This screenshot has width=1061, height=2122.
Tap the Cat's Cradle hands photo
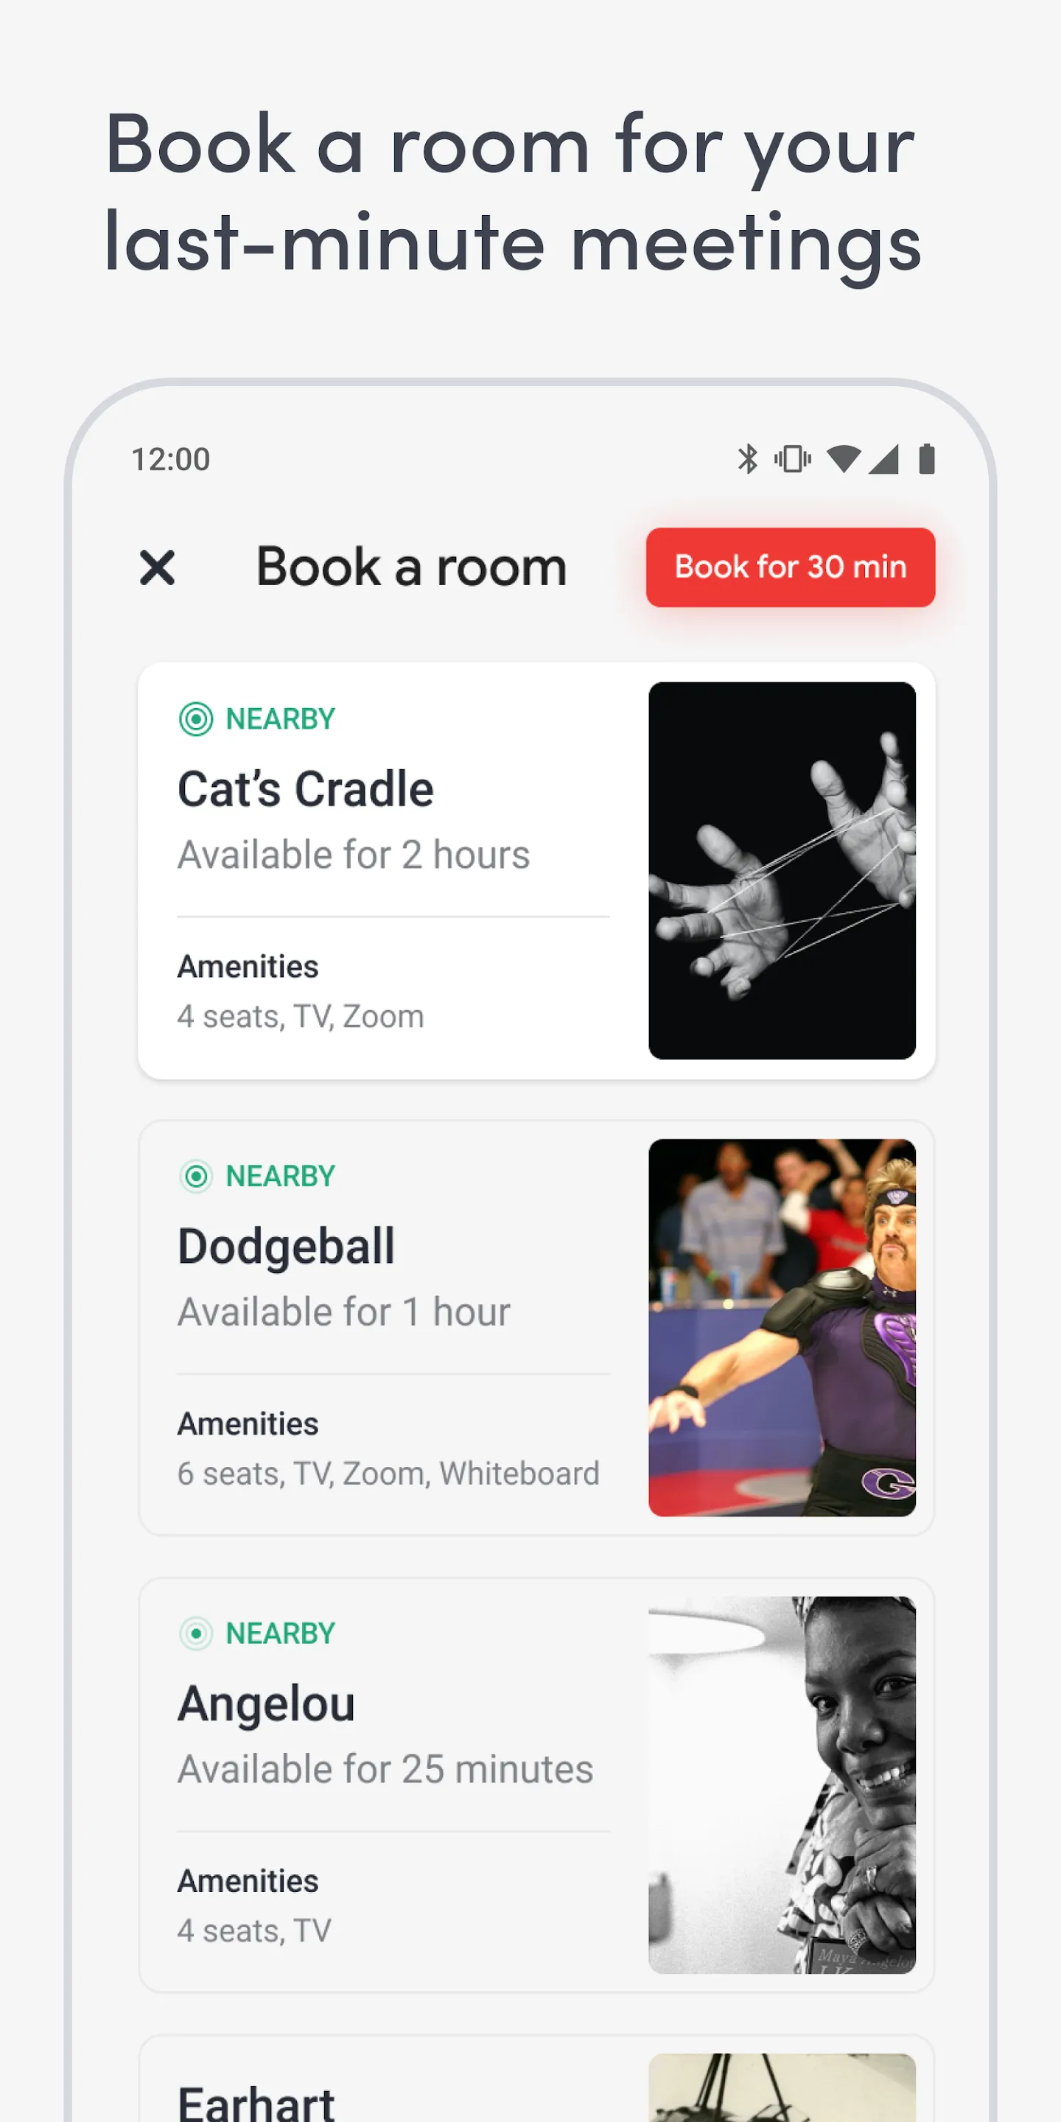click(x=782, y=871)
